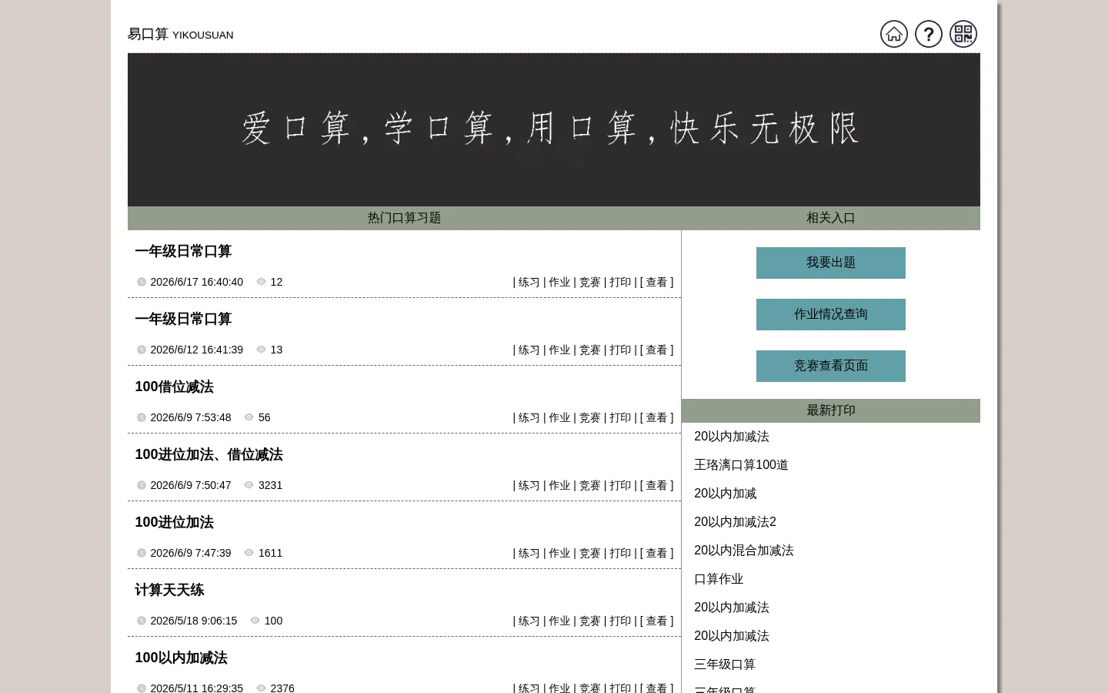Click view count 3231 eye icon
This screenshot has width=1108, height=693.
pos(249,485)
